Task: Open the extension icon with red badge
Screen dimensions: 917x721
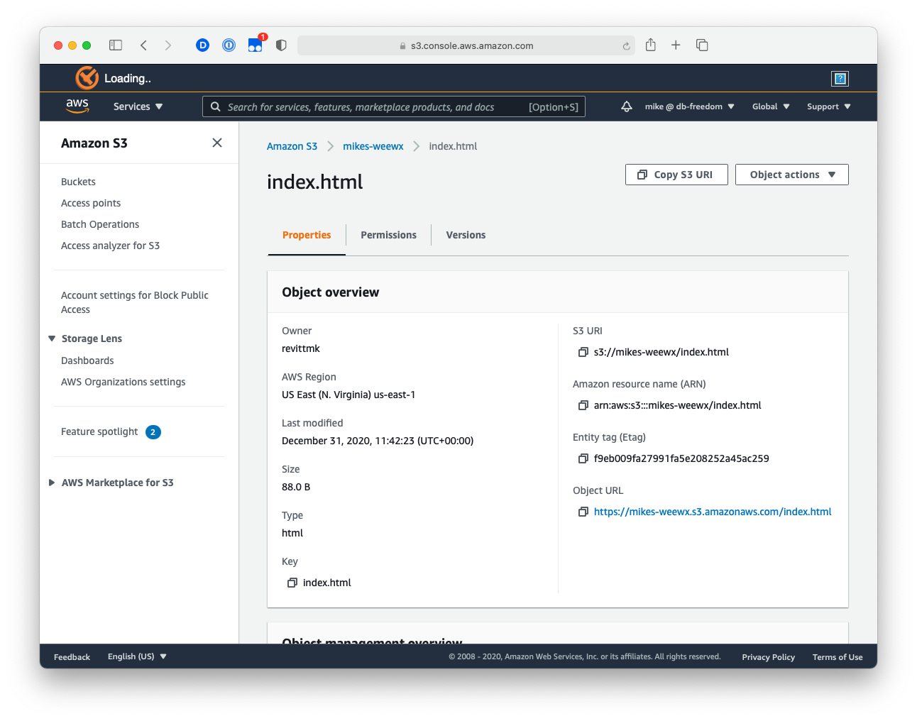Action: [256, 45]
